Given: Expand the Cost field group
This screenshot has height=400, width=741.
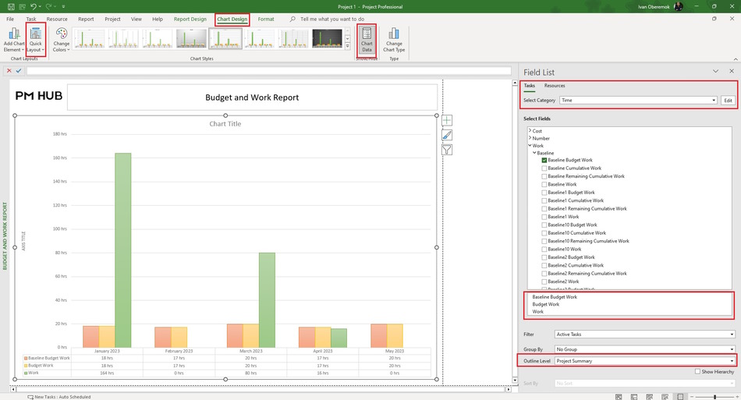Looking at the screenshot, I should tap(530, 130).
